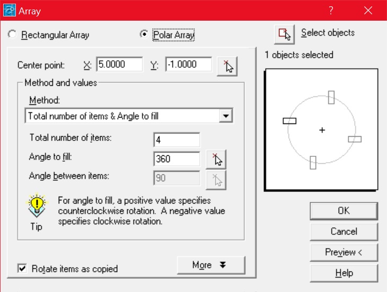Click the Total number of items field
The image size is (387, 292).
pos(177,140)
